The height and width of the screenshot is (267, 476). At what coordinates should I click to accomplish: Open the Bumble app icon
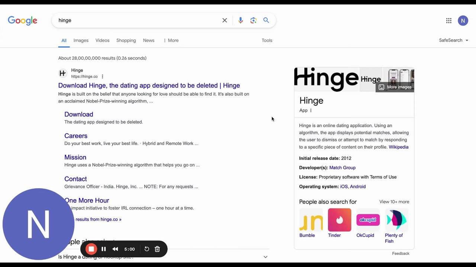pos(311,220)
